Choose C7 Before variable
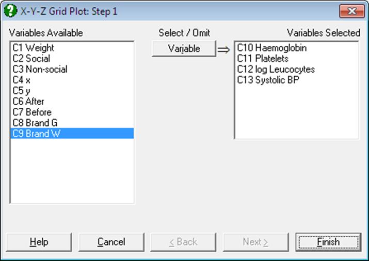369x261 pixels. 72,112
